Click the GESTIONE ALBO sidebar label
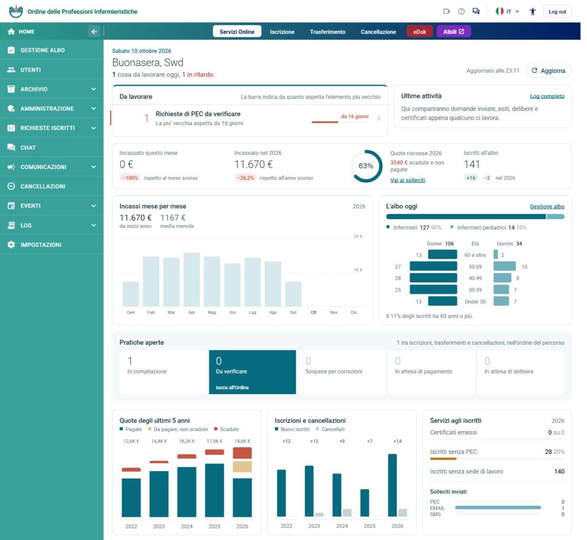Image resolution: width=587 pixels, height=540 pixels. (x=42, y=50)
